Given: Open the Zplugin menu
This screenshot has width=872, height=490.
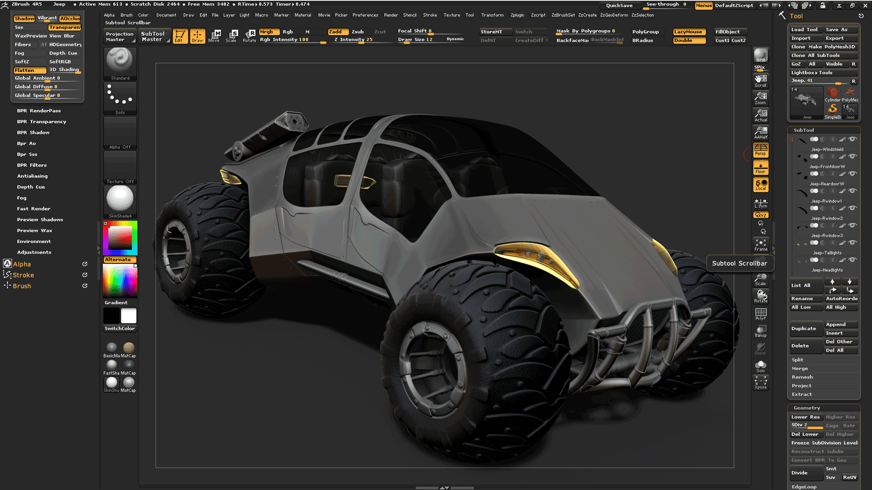Looking at the screenshot, I should 517,15.
